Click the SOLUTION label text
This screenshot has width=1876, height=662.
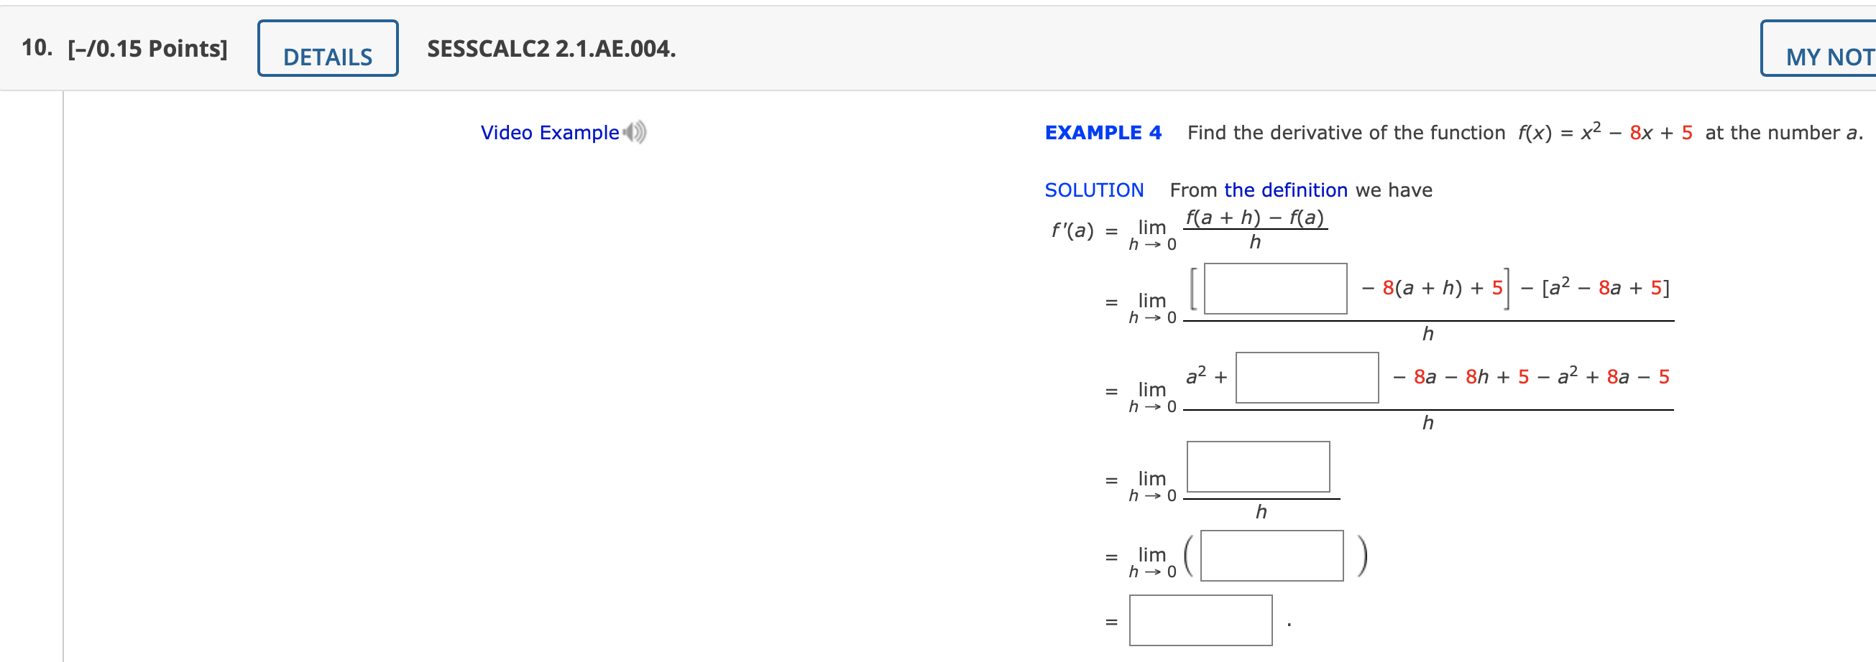click(x=1095, y=190)
